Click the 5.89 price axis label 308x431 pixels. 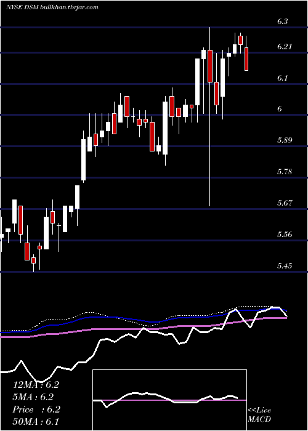285,140
